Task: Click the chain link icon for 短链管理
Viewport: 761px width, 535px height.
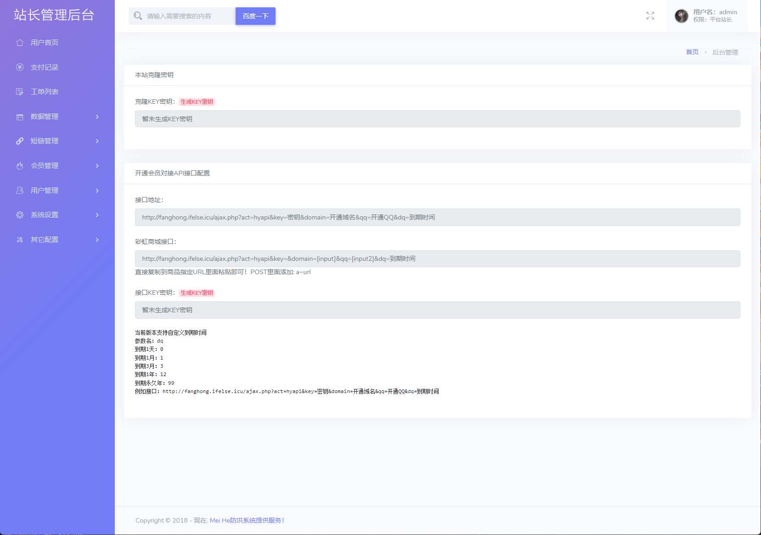Action: [x=20, y=141]
